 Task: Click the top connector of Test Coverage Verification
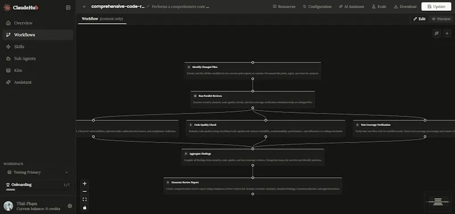pyautogui.click(x=425, y=120)
